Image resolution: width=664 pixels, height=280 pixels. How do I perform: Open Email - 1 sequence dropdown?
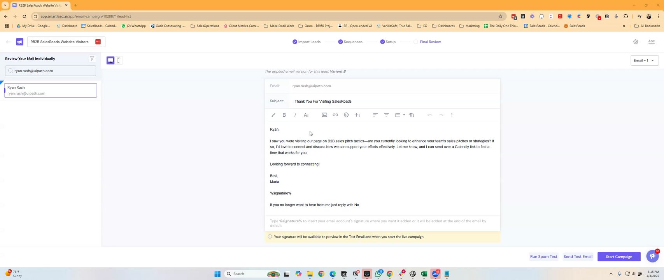tap(645, 60)
